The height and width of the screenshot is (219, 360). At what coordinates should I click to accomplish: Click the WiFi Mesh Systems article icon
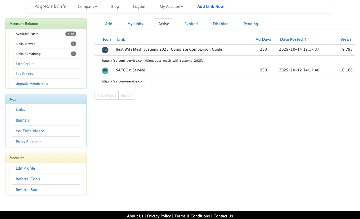tap(105, 50)
